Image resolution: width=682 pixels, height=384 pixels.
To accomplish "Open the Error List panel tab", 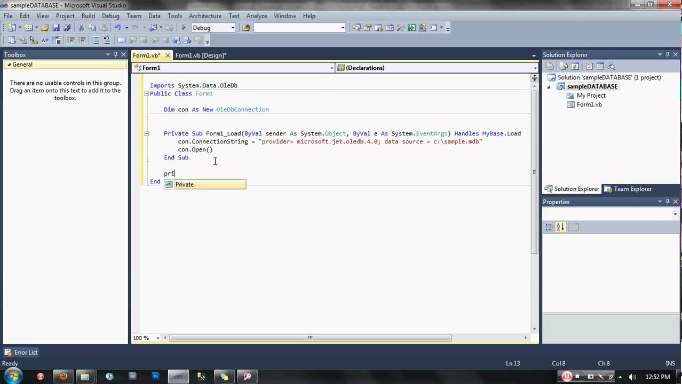I will [21, 353].
